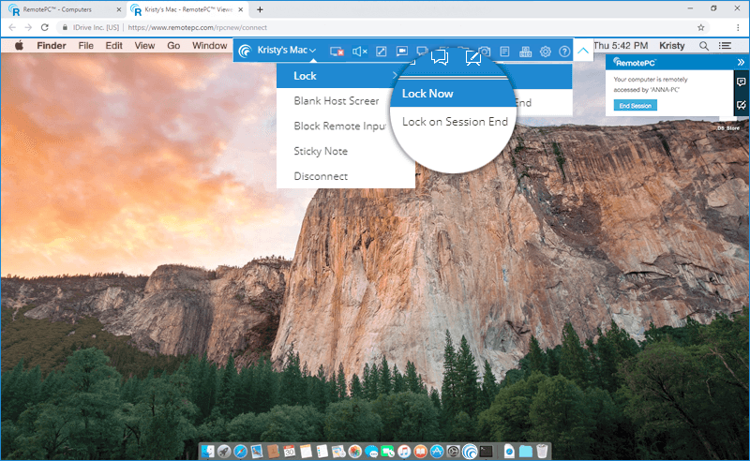Viewport: 750px width, 461px height.
Task: Click the sticky notes icon in toolbar
Action: (504, 52)
